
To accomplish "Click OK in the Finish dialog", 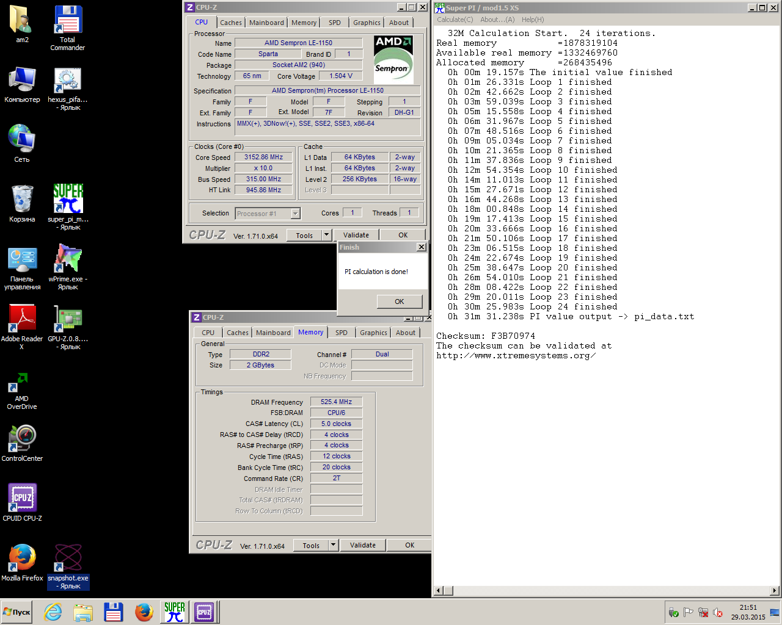I will [x=400, y=302].
